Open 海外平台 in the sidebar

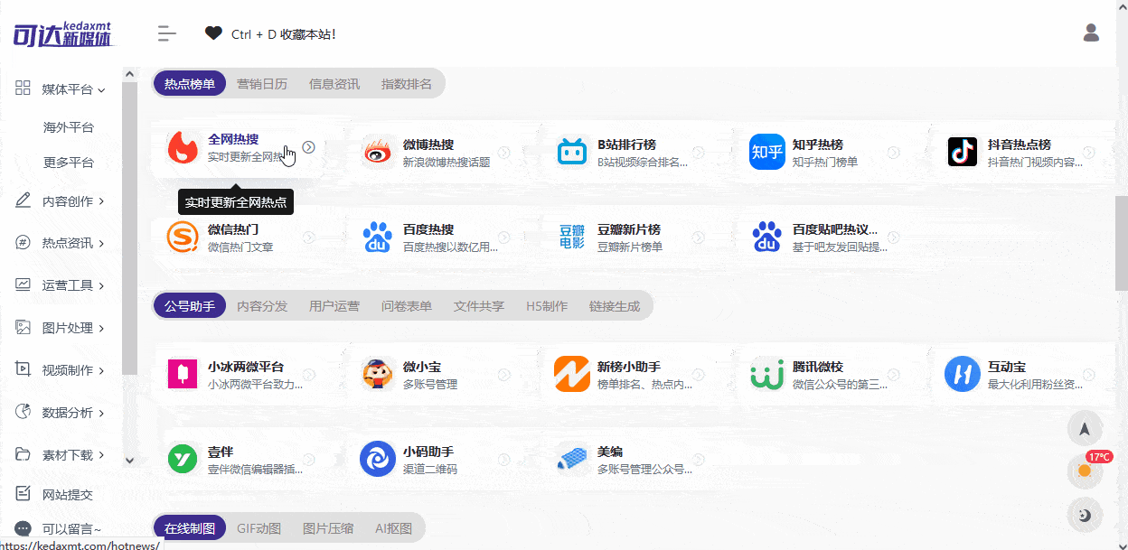point(69,127)
